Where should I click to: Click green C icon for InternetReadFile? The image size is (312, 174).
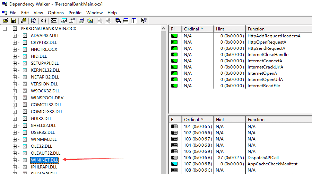pos(174,86)
